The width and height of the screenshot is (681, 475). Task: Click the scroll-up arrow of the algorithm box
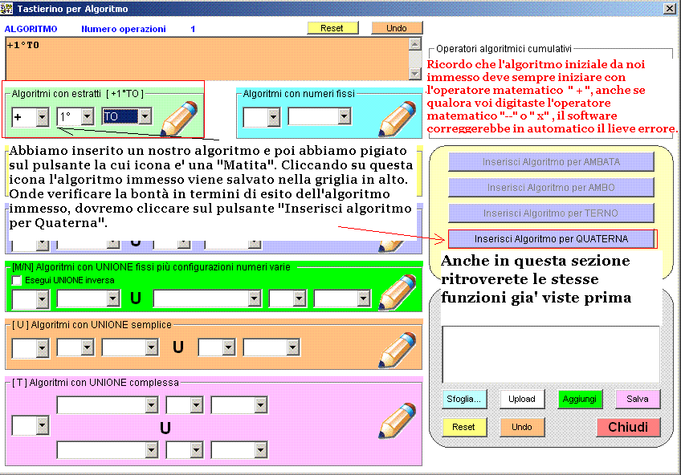415,44
